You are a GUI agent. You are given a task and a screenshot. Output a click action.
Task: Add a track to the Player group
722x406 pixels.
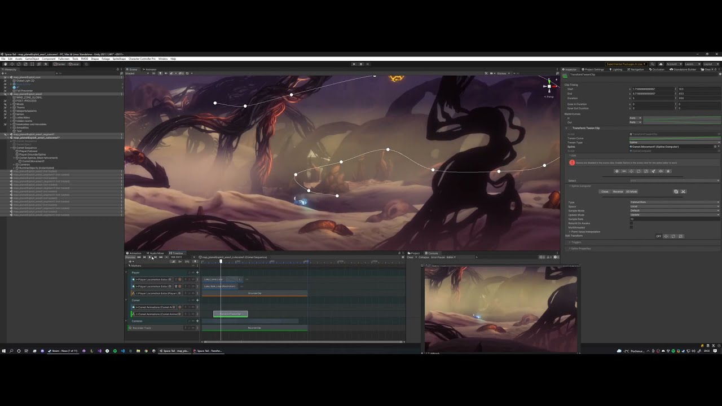click(197, 272)
